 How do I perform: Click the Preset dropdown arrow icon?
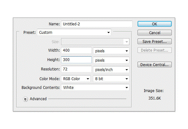click(108, 33)
